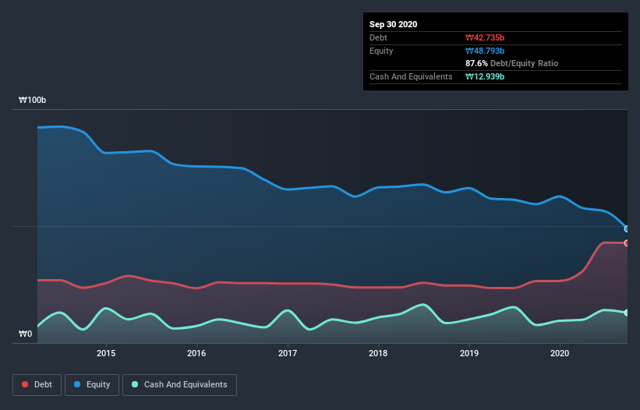Toggle the Equity series legend button
Viewport: 640px width, 410px height.
click(92, 385)
